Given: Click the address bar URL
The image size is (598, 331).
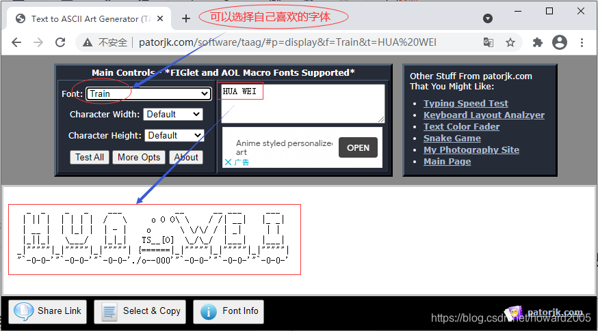Looking at the screenshot, I should point(287,42).
